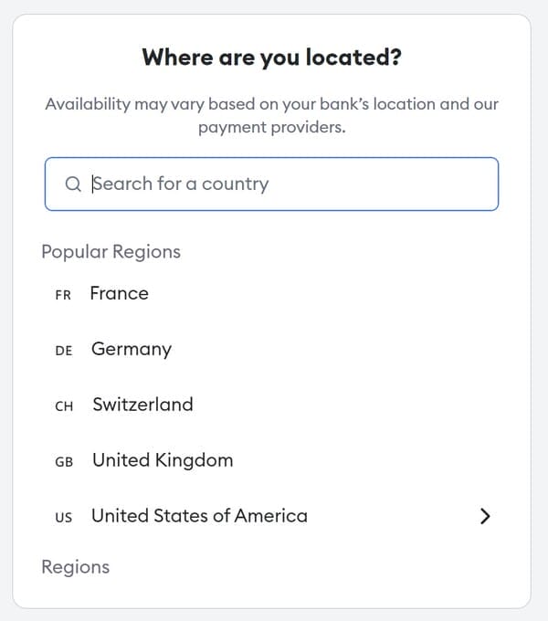Choose Germany as your location
Image resolution: width=548 pixels, height=621 pixels.
coord(132,350)
